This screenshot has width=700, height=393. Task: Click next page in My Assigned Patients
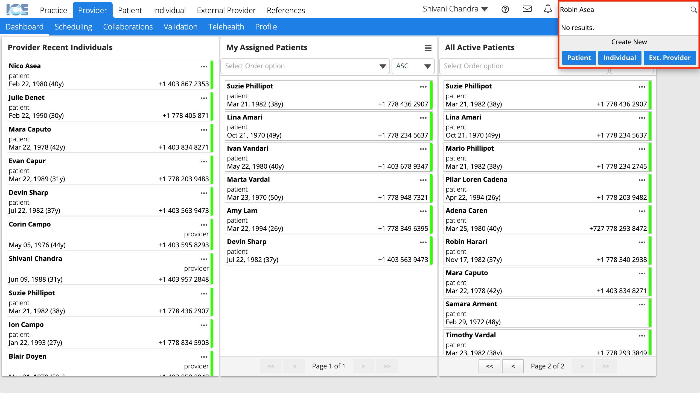[x=363, y=366]
